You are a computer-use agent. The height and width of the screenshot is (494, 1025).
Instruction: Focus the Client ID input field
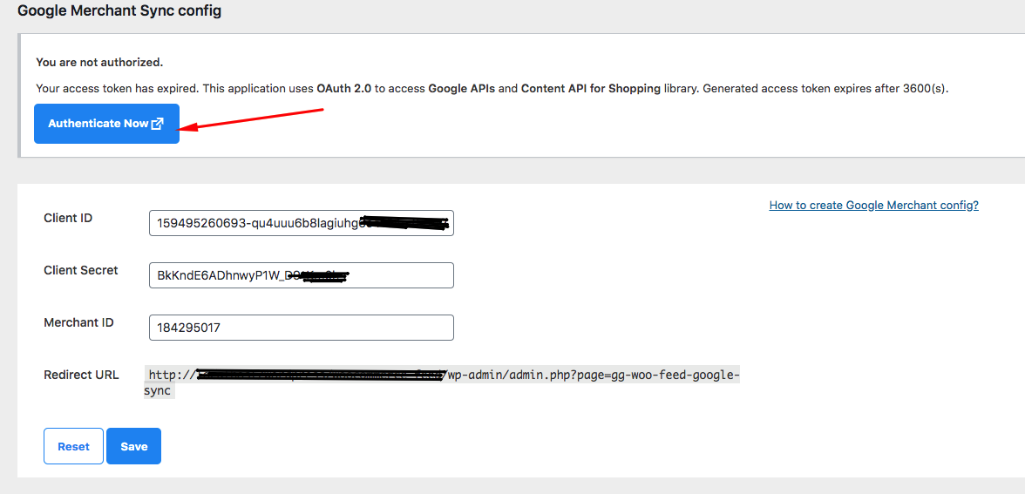click(302, 223)
